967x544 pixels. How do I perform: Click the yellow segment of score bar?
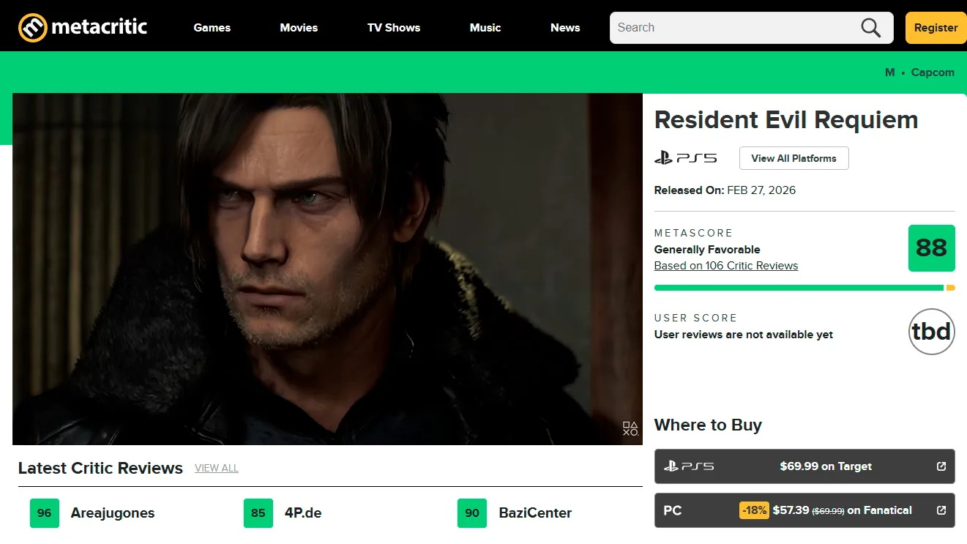[951, 288]
